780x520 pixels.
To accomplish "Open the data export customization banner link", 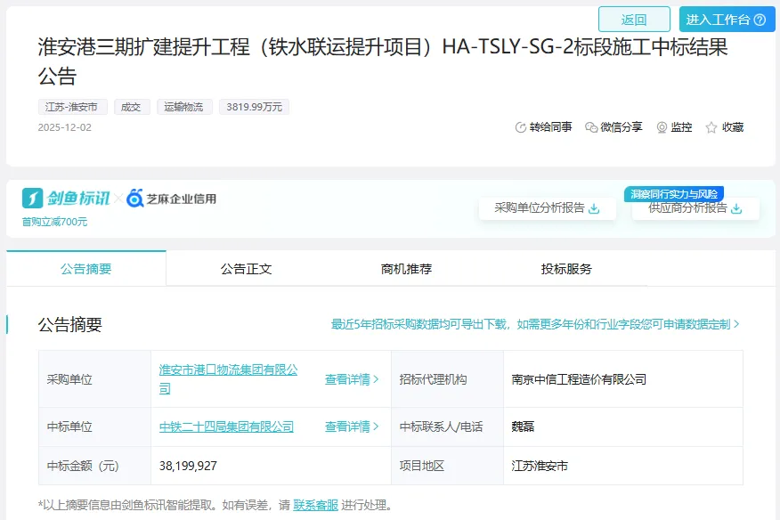I will [535, 324].
